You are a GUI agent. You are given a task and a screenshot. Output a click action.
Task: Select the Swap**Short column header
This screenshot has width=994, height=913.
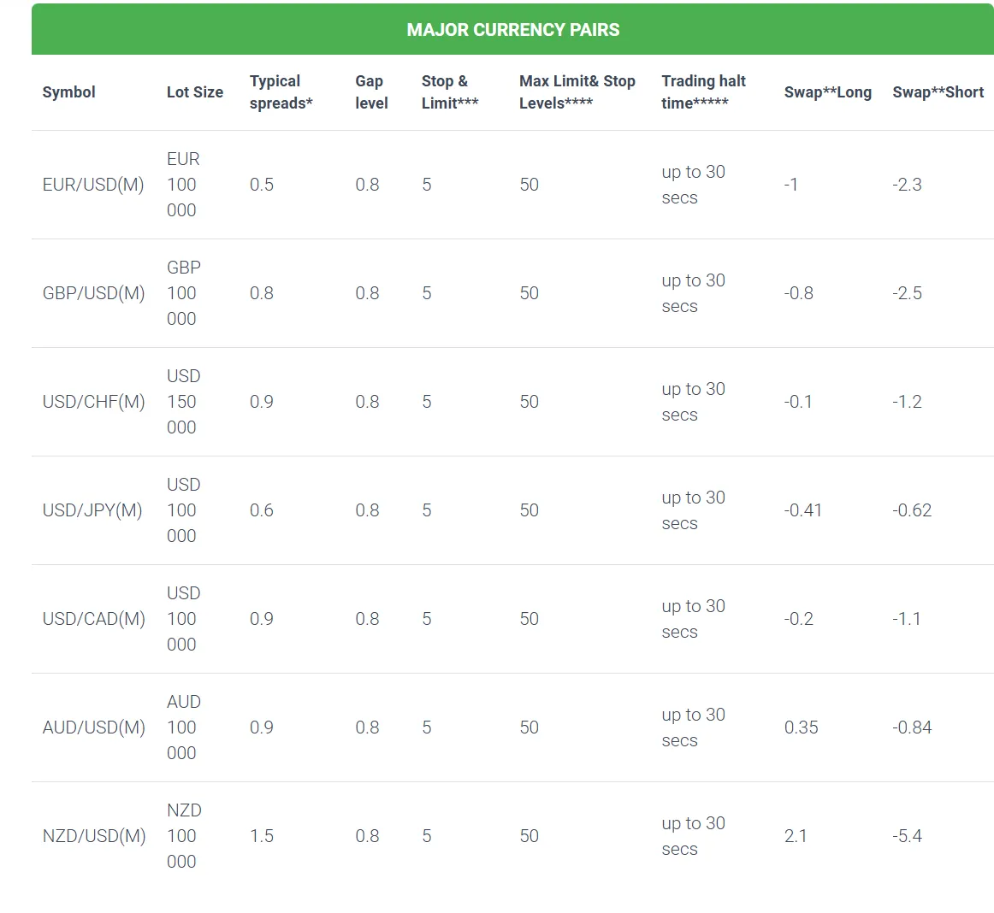[938, 91]
